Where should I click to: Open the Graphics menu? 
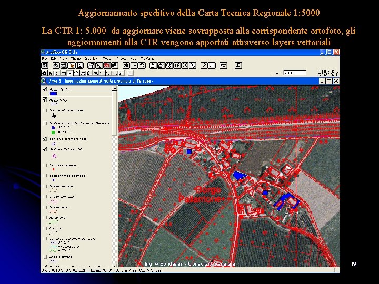pyautogui.click(x=91, y=59)
